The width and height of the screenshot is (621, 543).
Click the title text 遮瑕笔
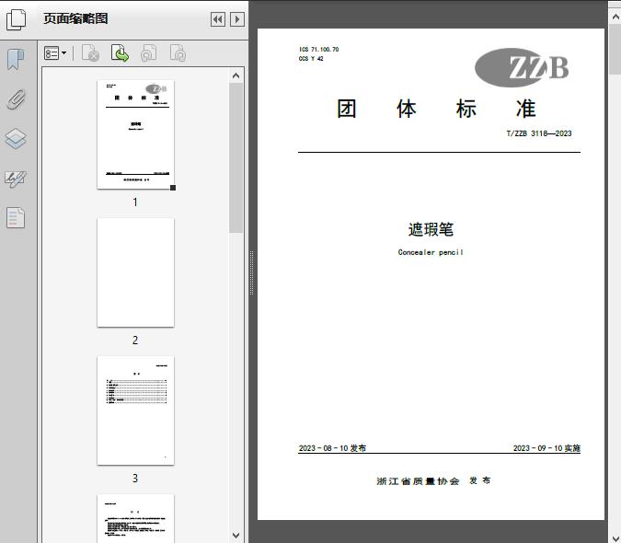click(x=431, y=229)
